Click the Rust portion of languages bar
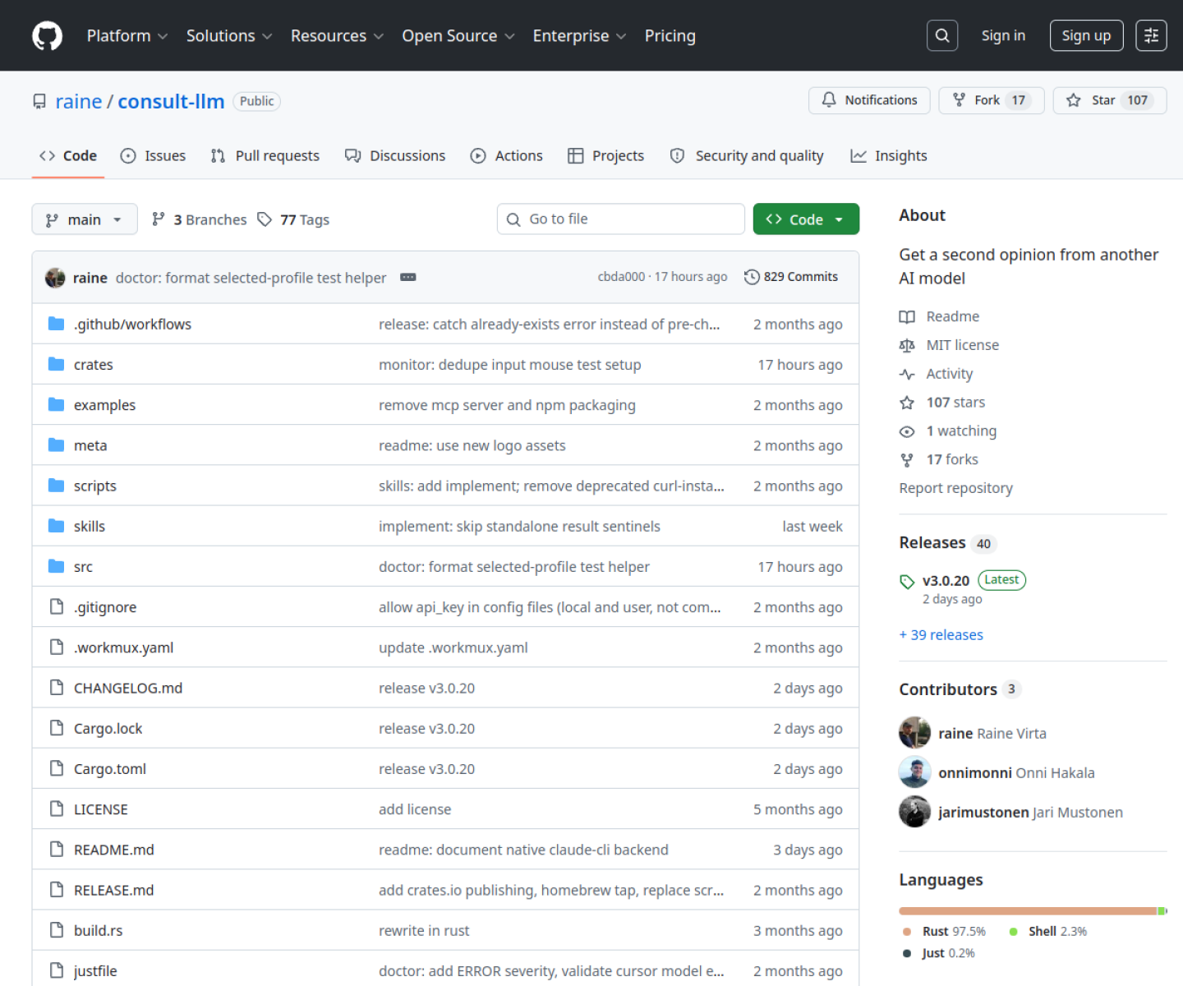 click(1027, 911)
